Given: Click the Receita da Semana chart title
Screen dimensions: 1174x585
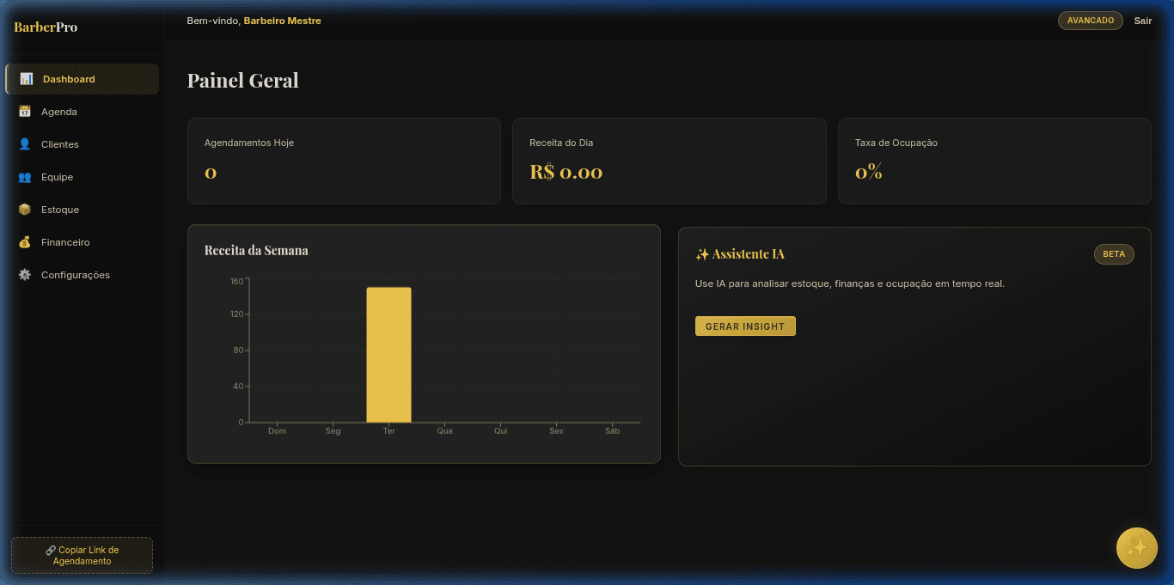Looking at the screenshot, I should point(256,251).
